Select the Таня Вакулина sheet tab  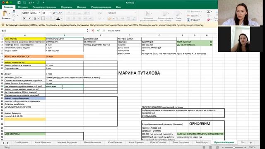click(181, 142)
